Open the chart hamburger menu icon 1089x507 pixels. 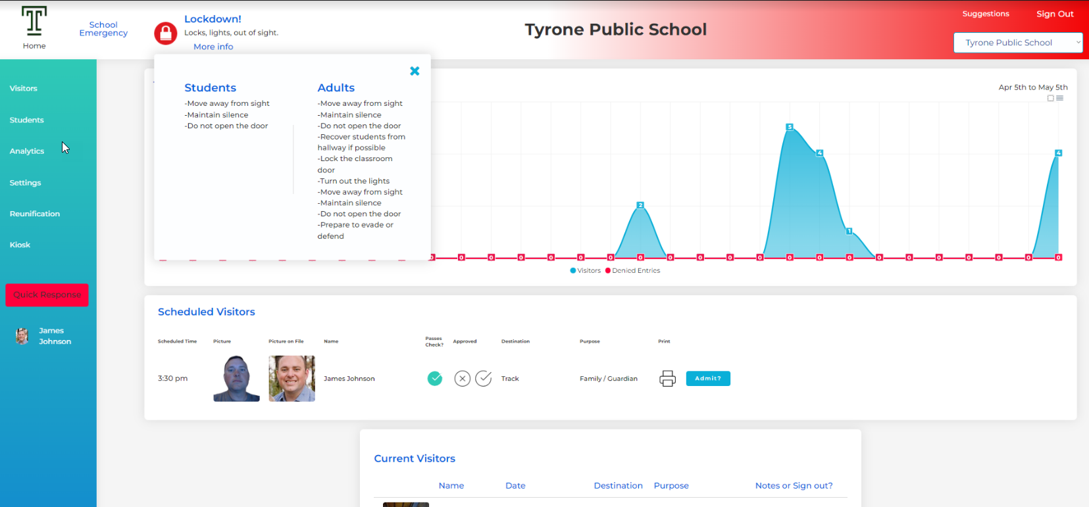point(1059,98)
